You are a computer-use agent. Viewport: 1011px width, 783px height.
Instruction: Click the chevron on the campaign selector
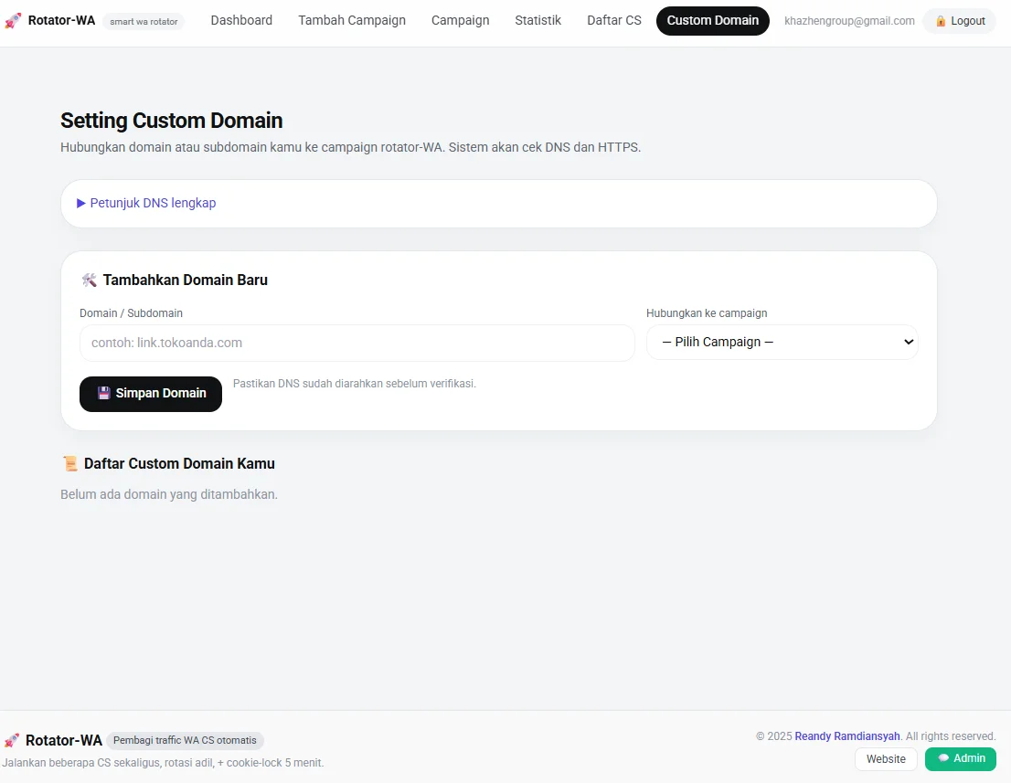pos(907,342)
